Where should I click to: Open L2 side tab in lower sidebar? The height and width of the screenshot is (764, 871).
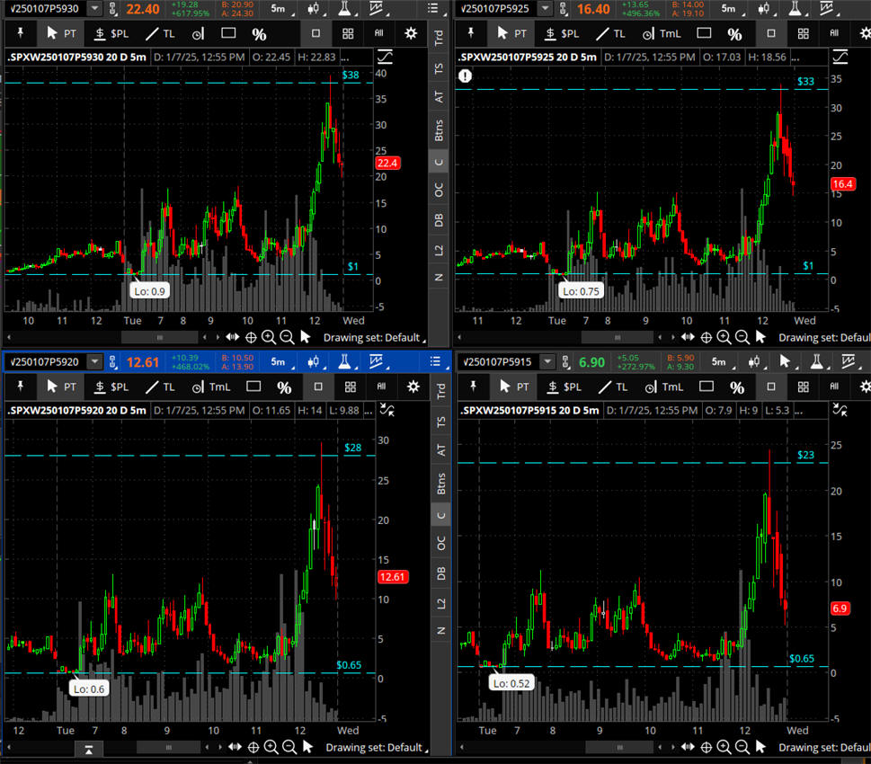point(440,603)
